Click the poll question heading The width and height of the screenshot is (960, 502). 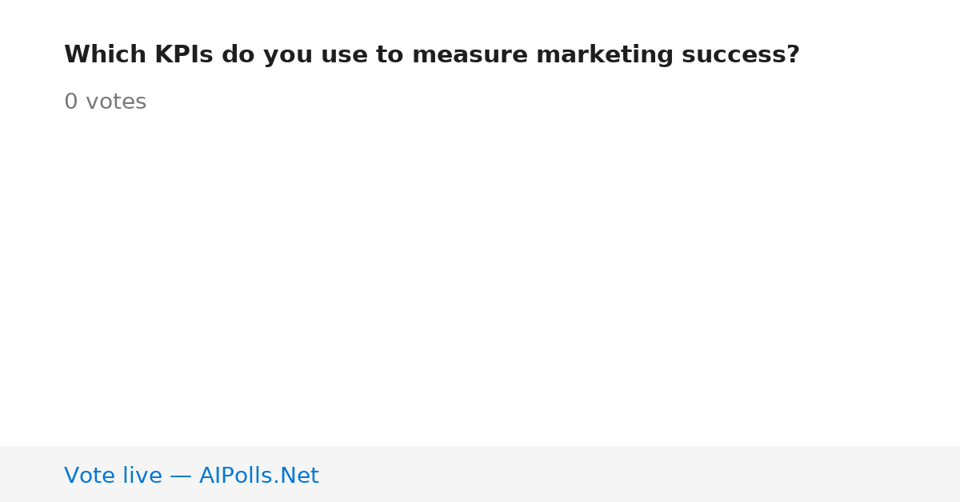pyautogui.click(x=432, y=55)
